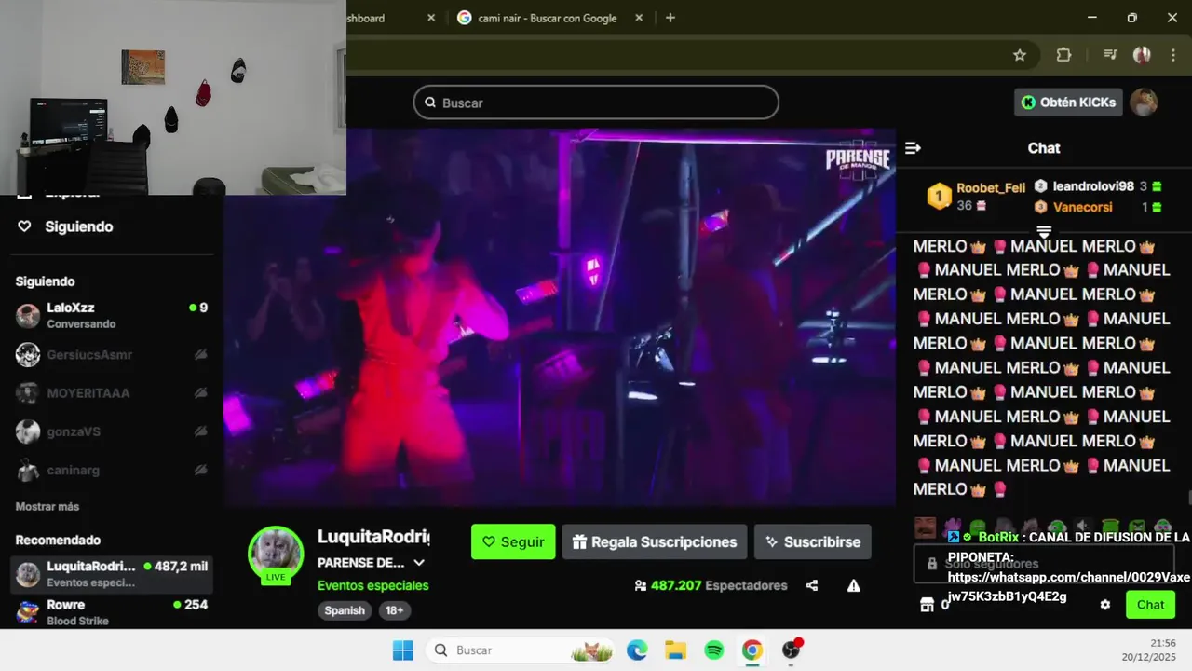Select the 18+ tag
The image size is (1192, 671).
click(395, 610)
